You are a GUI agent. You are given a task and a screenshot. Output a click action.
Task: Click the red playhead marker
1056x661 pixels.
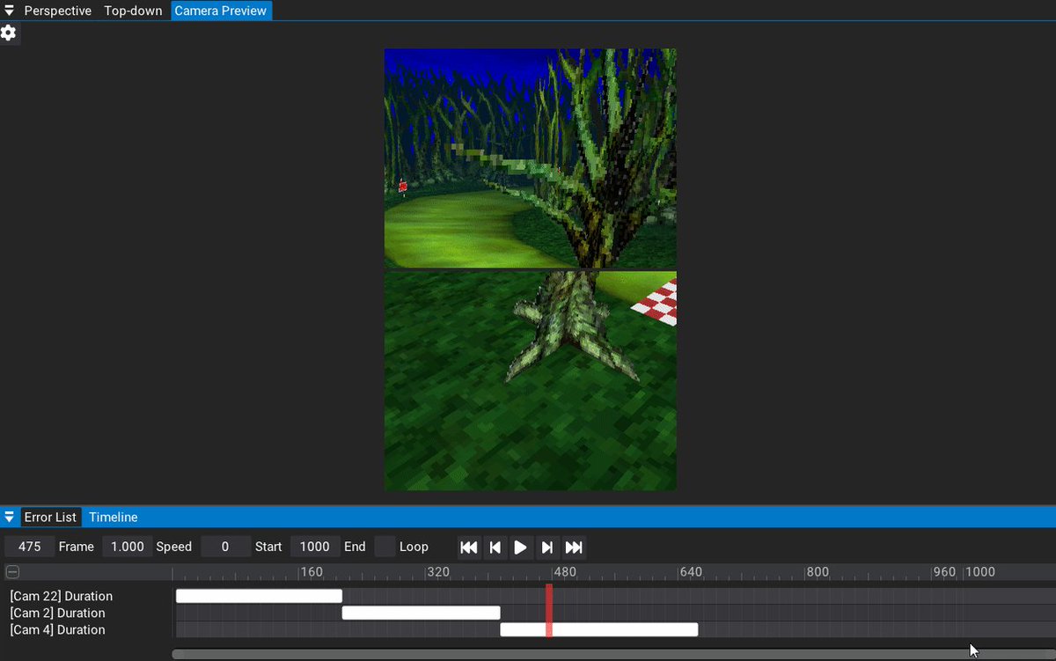pyautogui.click(x=549, y=610)
